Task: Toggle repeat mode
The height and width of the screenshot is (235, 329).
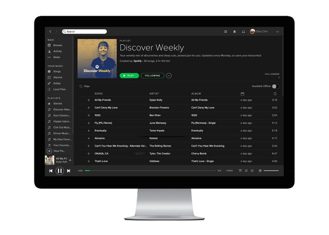Action: 252,171
